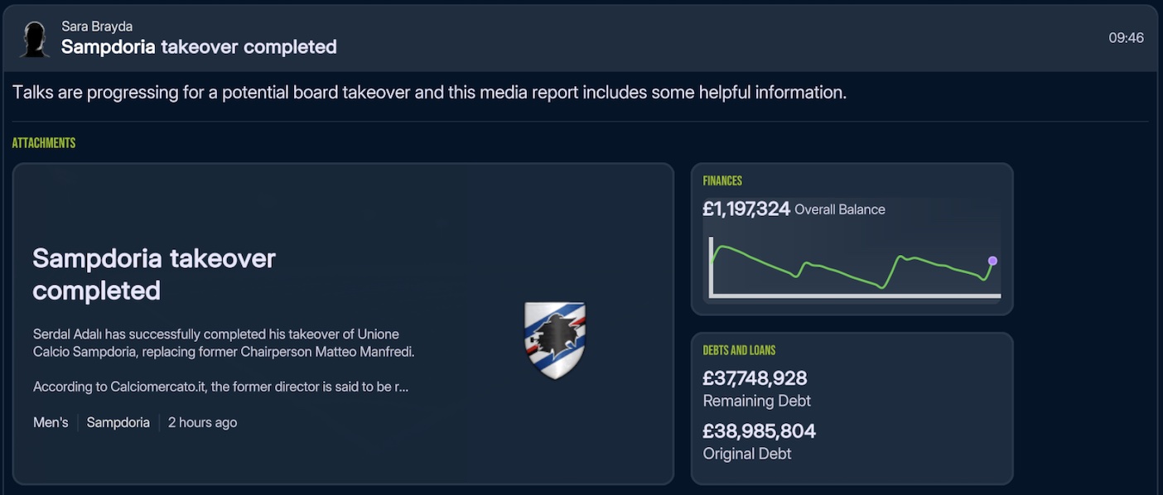Open the sender name Sara Brayda
This screenshot has height=495, width=1163.
[97, 26]
